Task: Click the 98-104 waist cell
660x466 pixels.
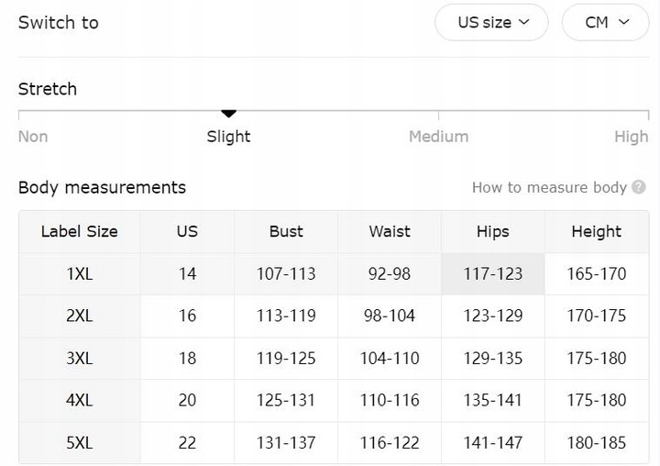Action: pos(390,316)
